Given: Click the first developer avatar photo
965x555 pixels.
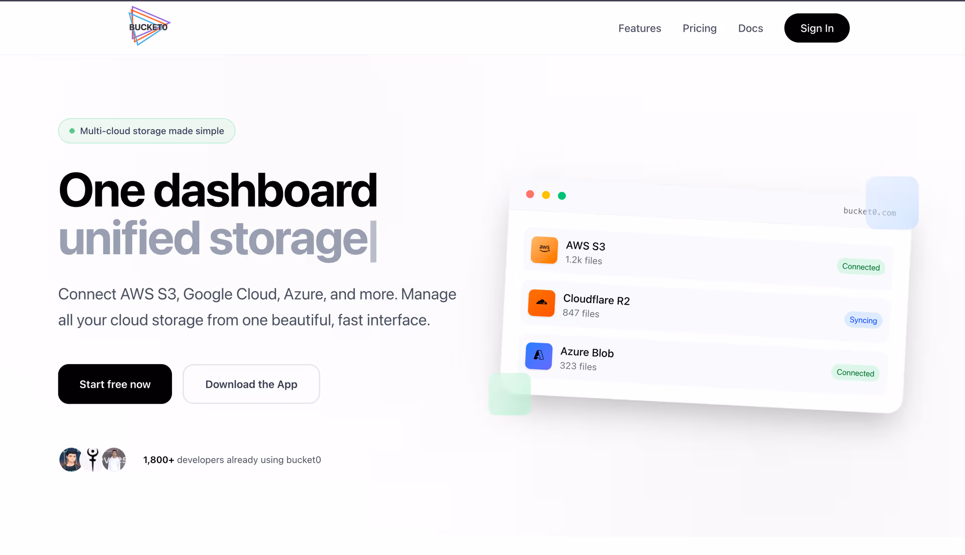Looking at the screenshot, I should 70,460.
